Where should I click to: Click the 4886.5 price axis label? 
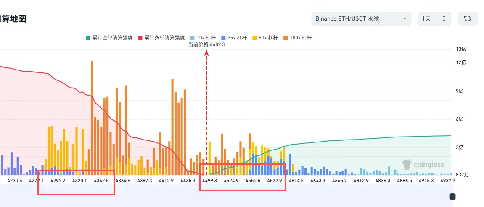tap(404, 181)
